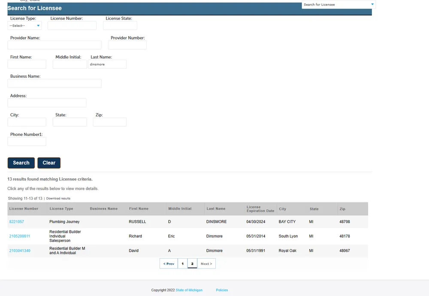
Task: Open license number 8221057 details
Action: pos(17,222)
